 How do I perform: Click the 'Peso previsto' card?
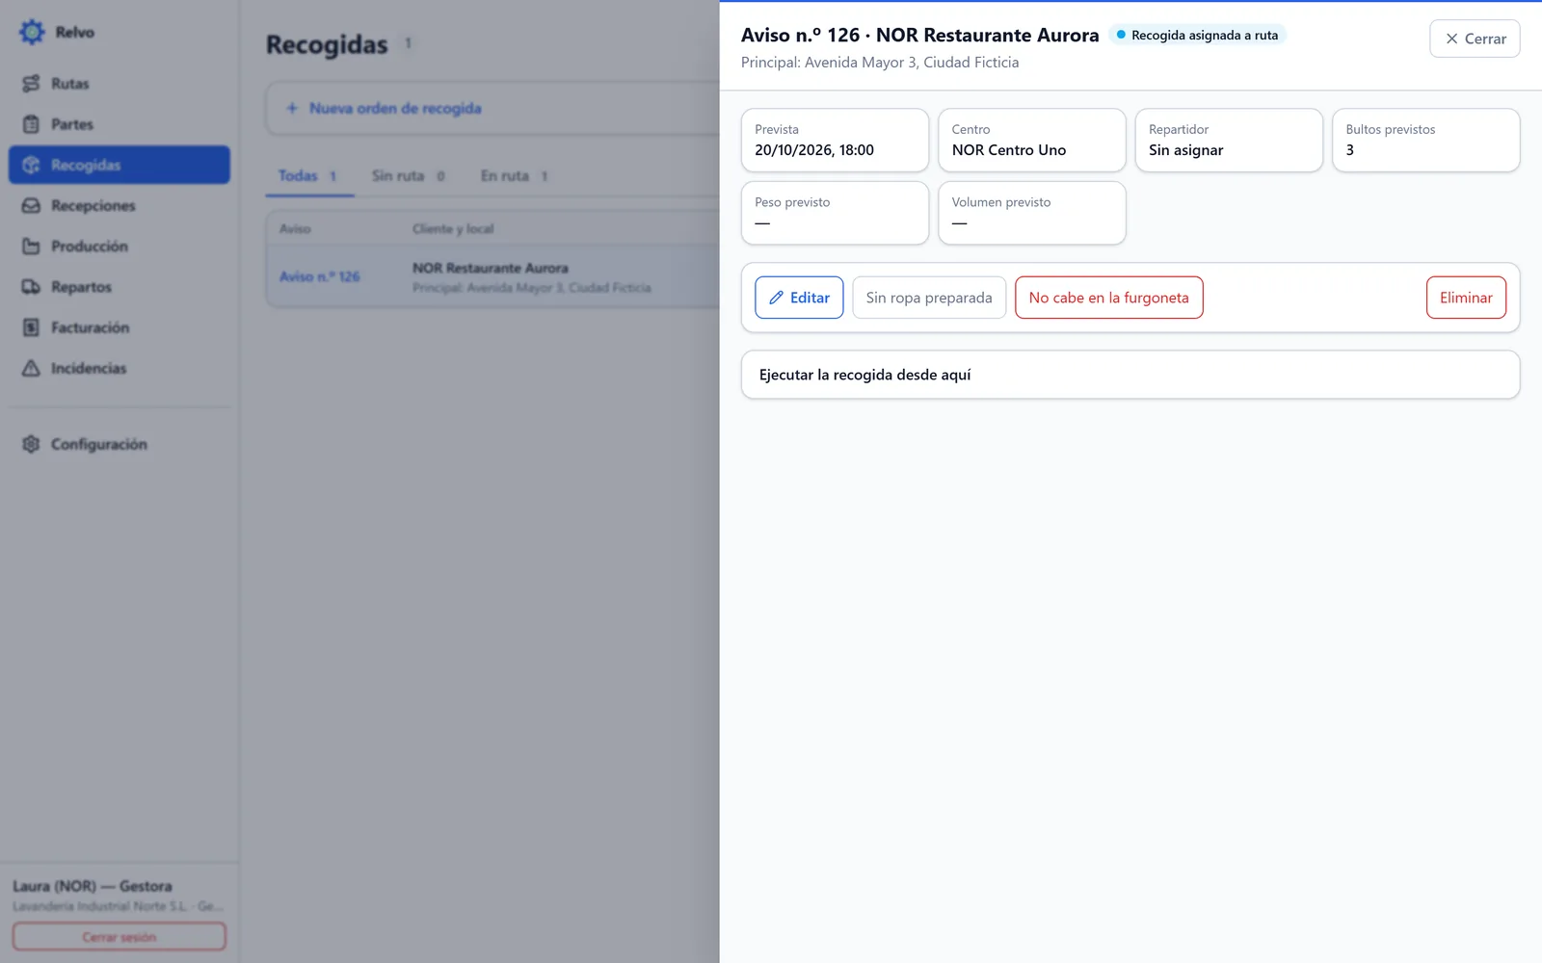(x=835, y=213)
